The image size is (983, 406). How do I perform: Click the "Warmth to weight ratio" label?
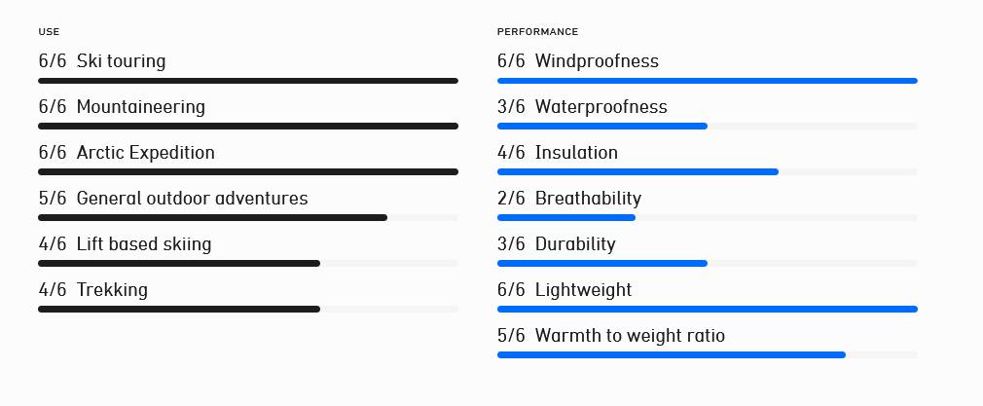pyautogui.click(x=630, y=336)
